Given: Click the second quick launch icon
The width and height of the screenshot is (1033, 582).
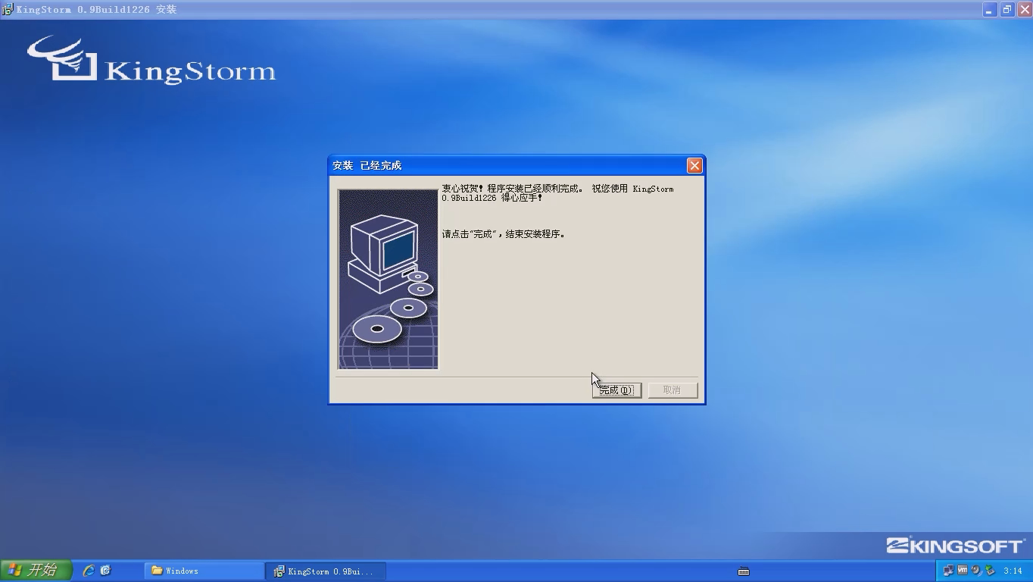Looking at the screenshot, I should [x=105, y=571].
